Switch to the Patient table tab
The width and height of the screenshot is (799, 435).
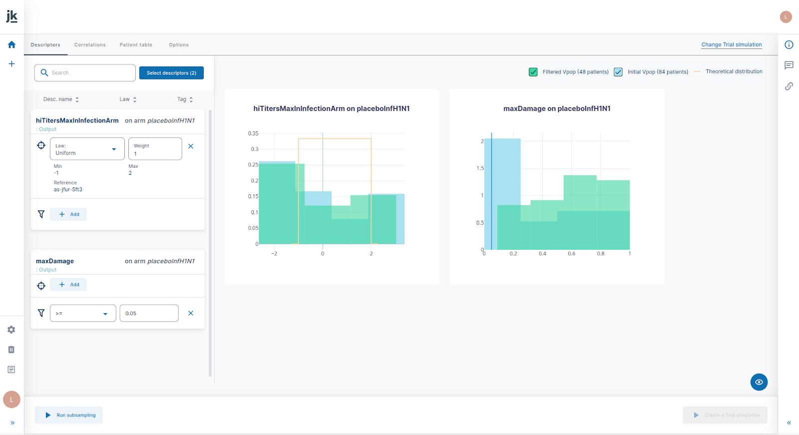point(136,45)
